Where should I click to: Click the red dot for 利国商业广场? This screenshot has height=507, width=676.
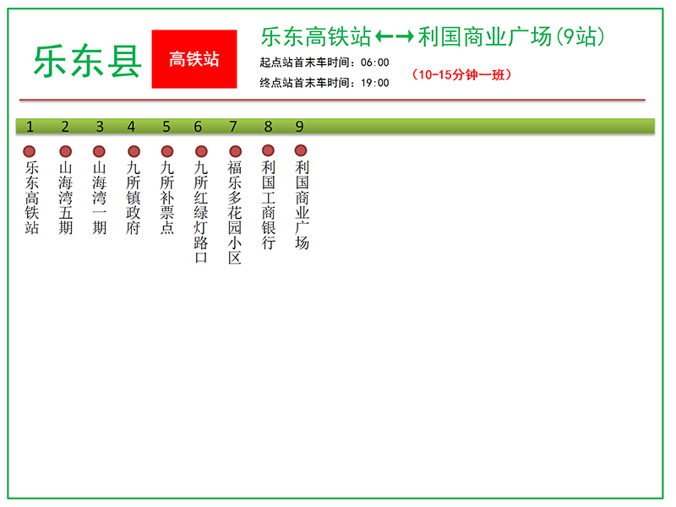301,150
